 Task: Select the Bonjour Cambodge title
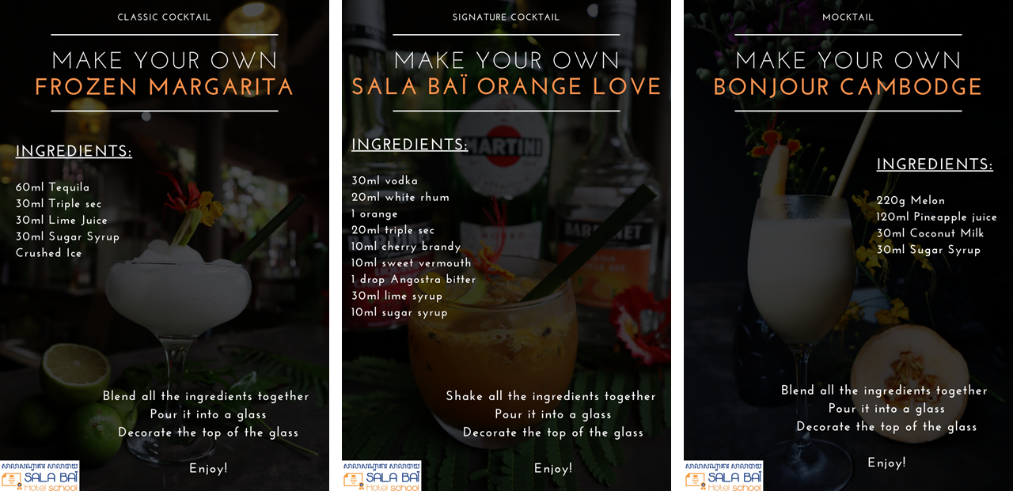848,88
